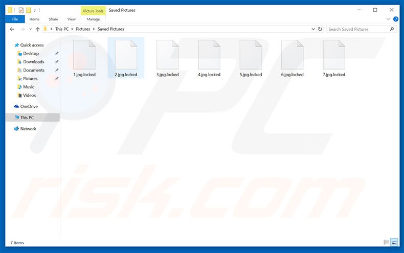The image size is (404, 253).
Task: Click the Back navigation arrow
Action: tap(12, 29)
